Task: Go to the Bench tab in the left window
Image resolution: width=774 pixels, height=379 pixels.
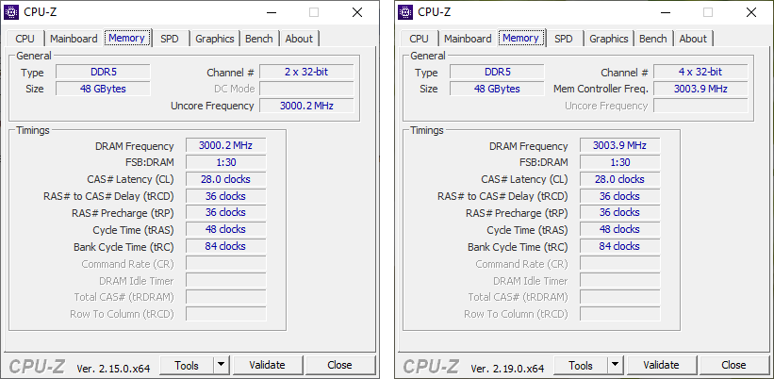Action: tap(259, 39)
